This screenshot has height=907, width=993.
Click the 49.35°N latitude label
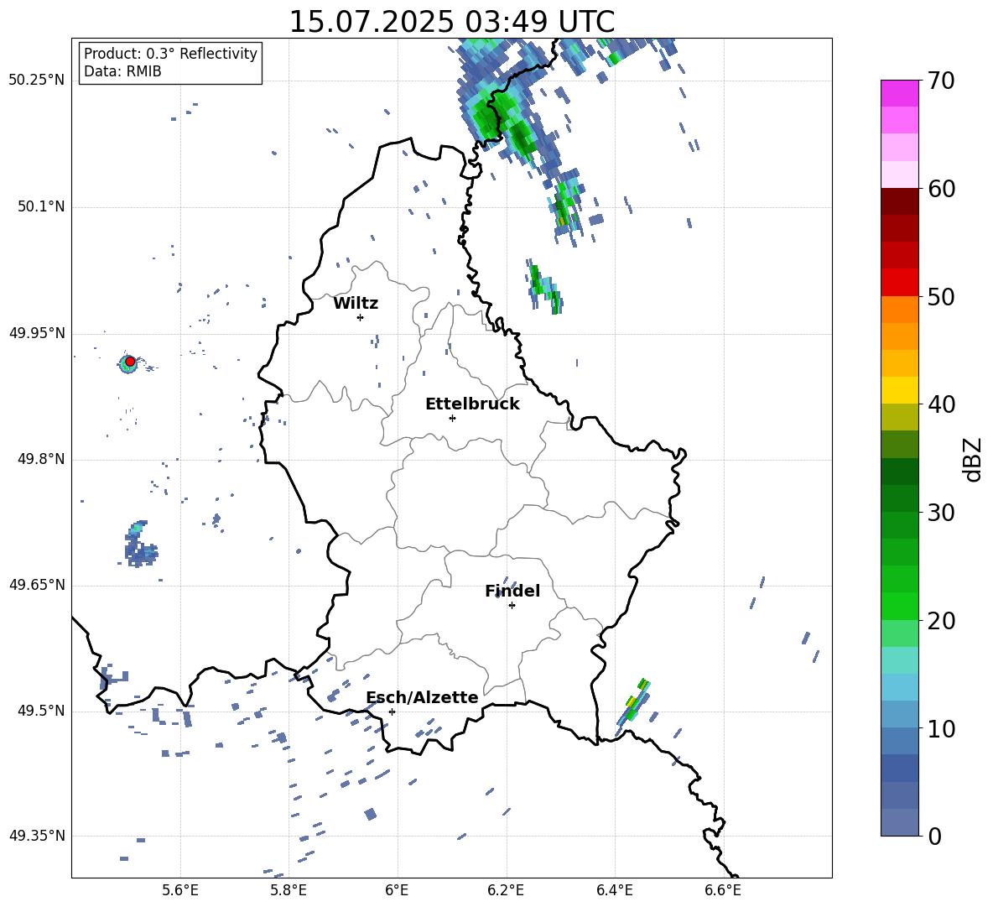pos(37,836)
